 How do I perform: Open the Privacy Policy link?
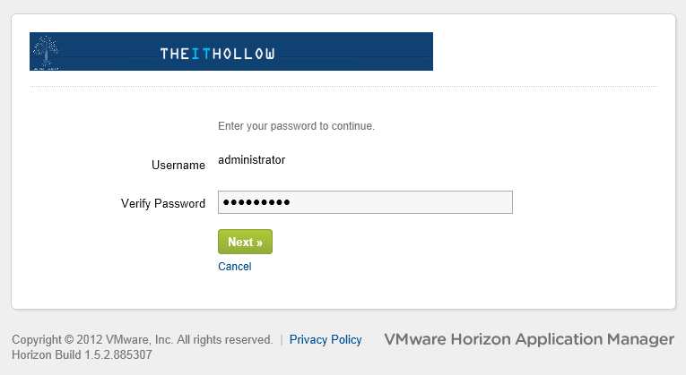[x=326, y=340]
